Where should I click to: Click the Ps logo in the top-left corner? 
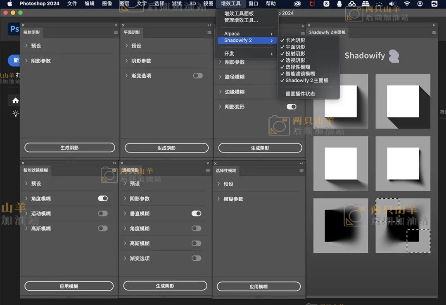tap(14, 29)
